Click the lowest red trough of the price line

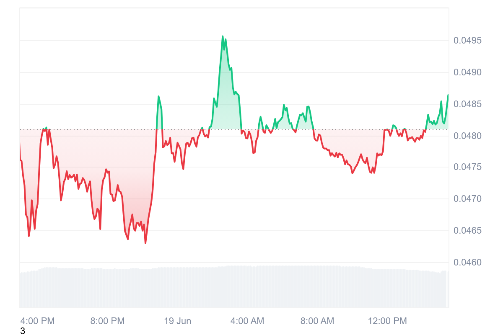(x=145, y=243)
